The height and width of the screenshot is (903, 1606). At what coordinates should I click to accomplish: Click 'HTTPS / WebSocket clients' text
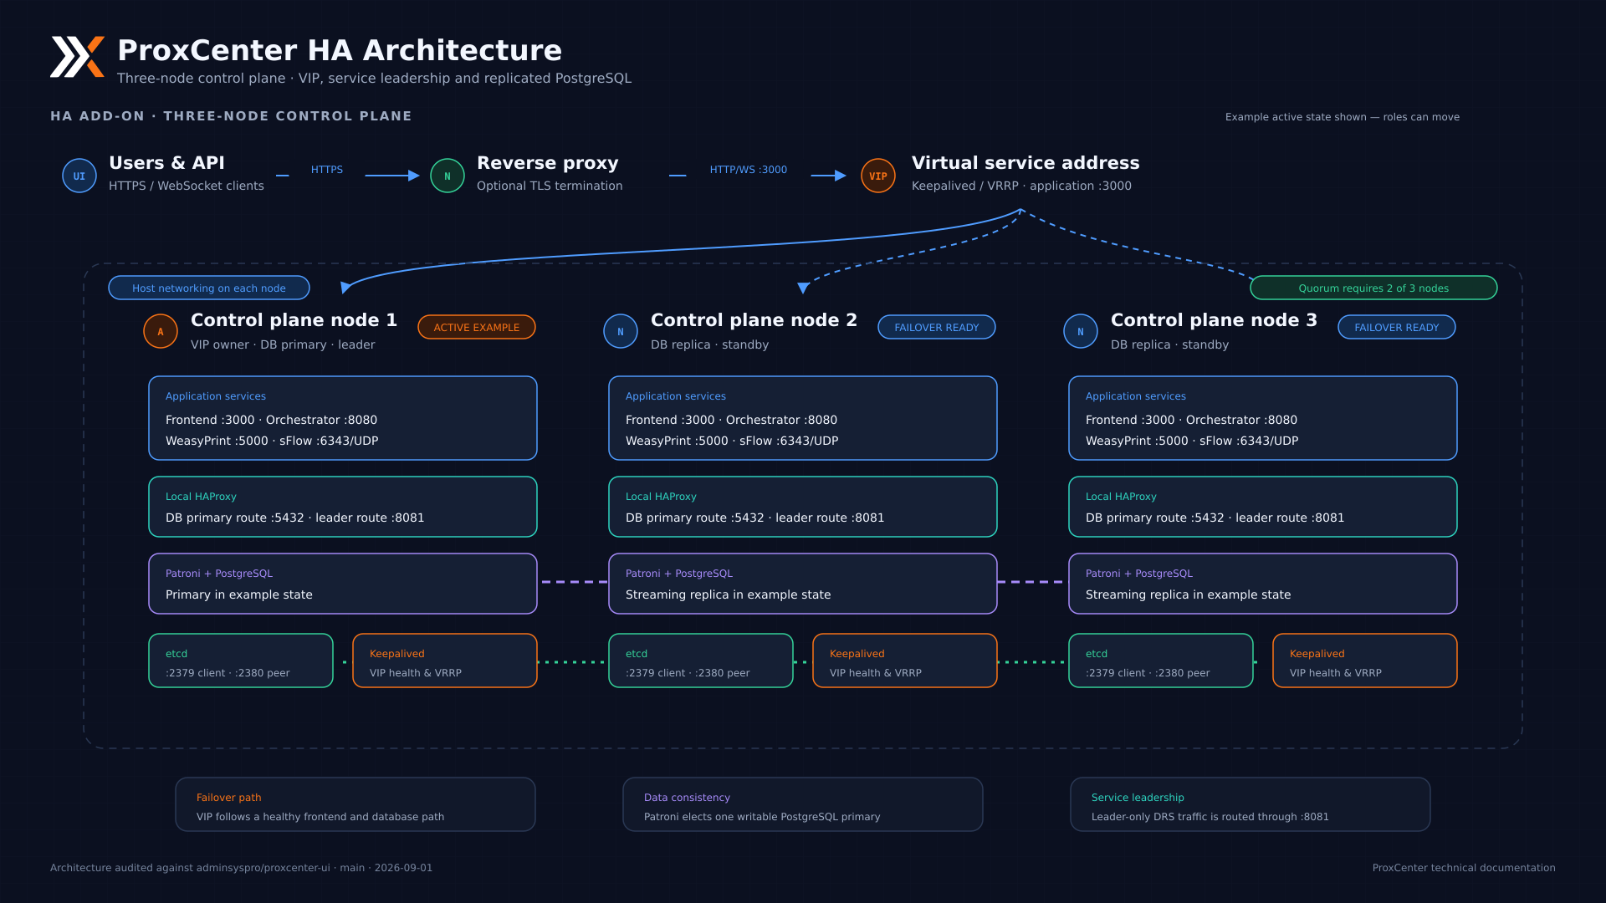[x=187, y=186]
